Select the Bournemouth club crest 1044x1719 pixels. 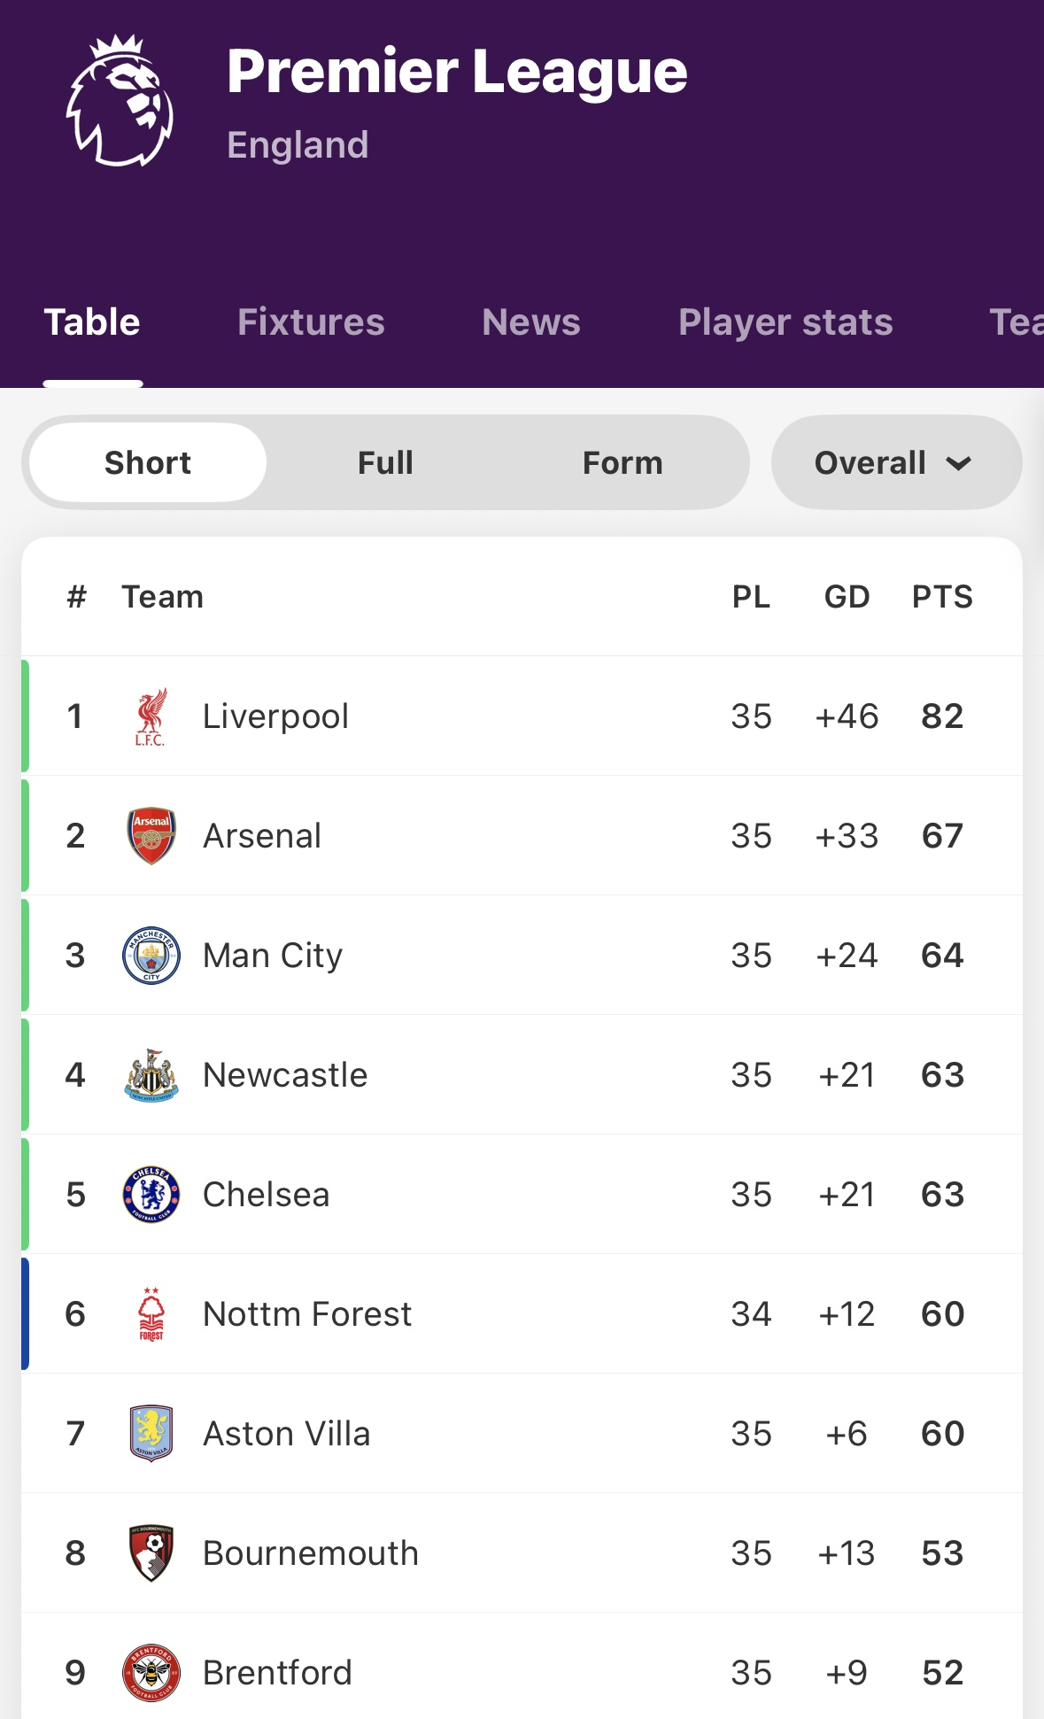click(151, 1553)
